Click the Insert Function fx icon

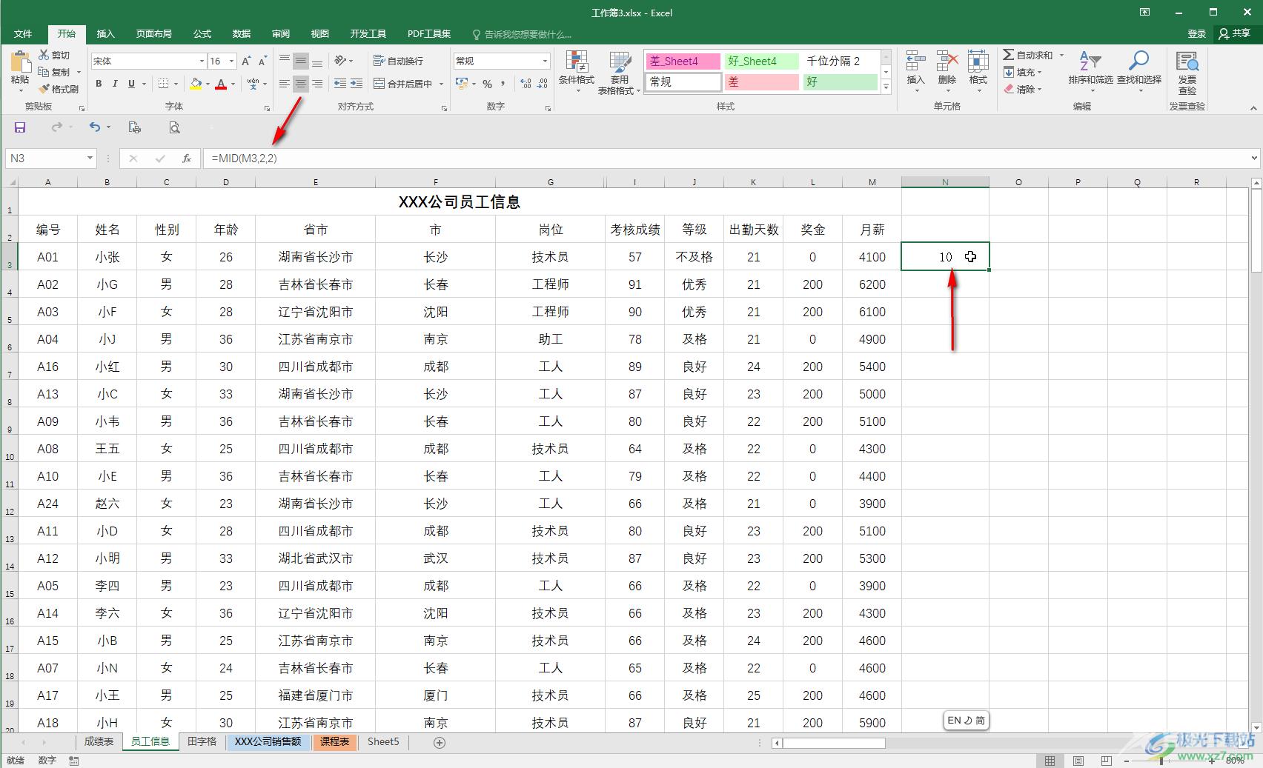(187, 158)
